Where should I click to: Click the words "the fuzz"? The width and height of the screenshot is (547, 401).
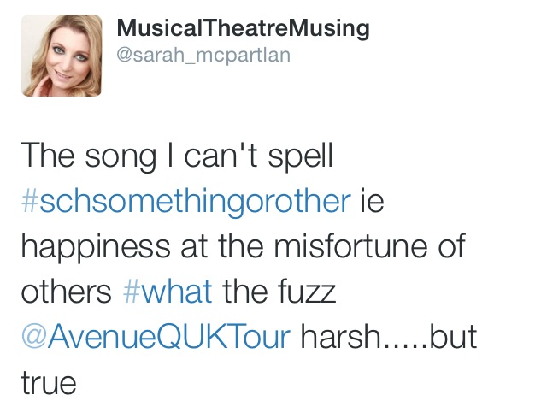click(x=279, y=291)
